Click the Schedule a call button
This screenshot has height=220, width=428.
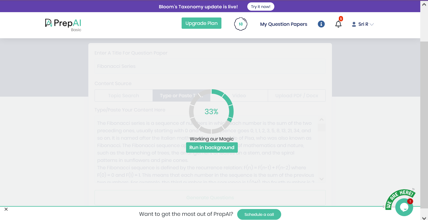coord(259,214)
